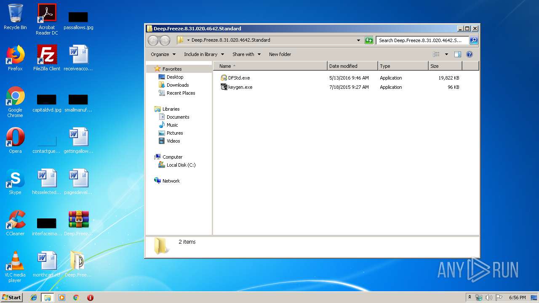This screenshot has width=539, height=303.
Task: Open Internet Explorer from taskbar
Action: [x=34, y=298]
